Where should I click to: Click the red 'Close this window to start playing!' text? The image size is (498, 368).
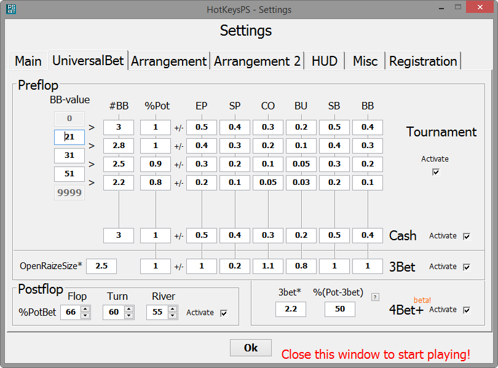tap(376, 354)
